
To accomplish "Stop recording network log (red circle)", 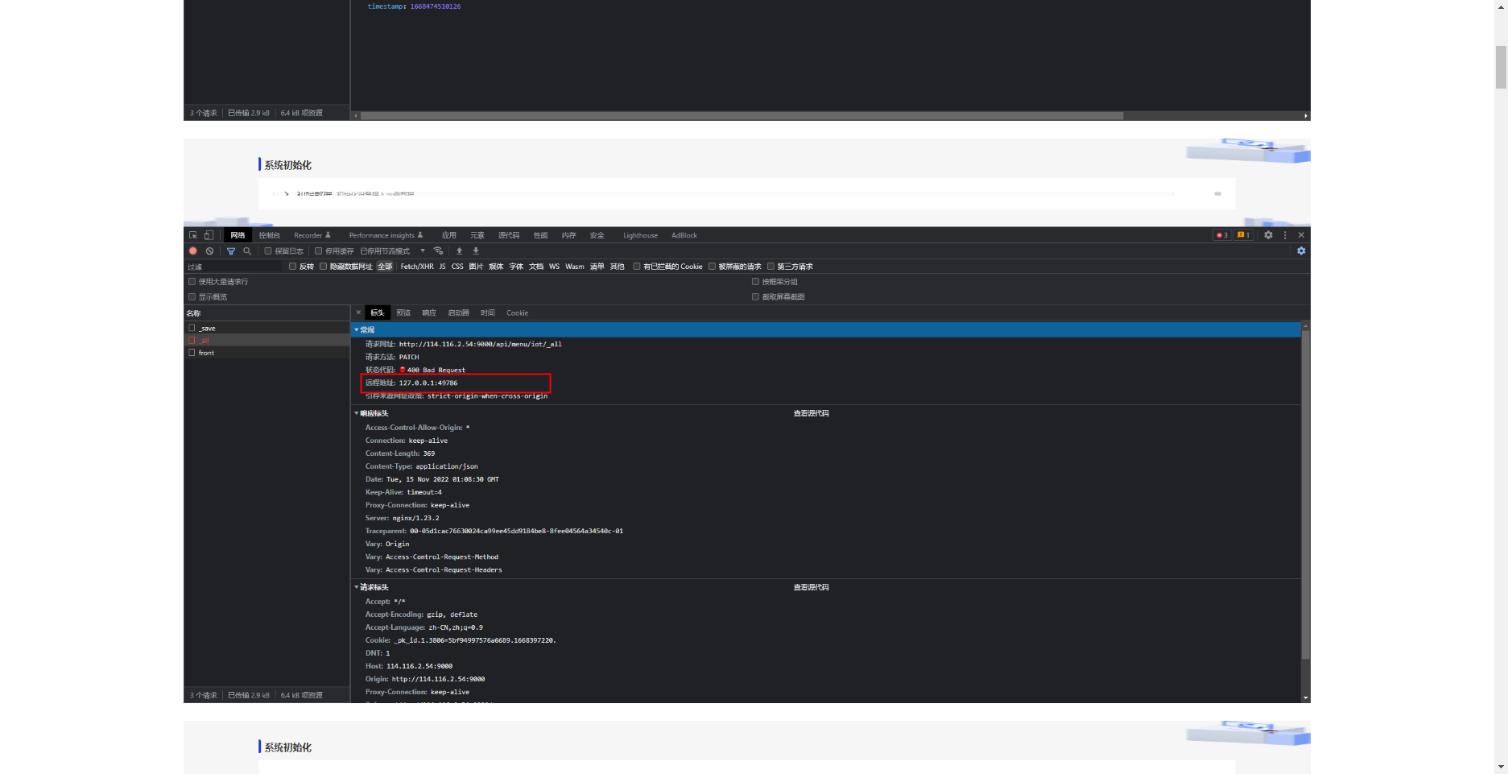I will [193, 250].
